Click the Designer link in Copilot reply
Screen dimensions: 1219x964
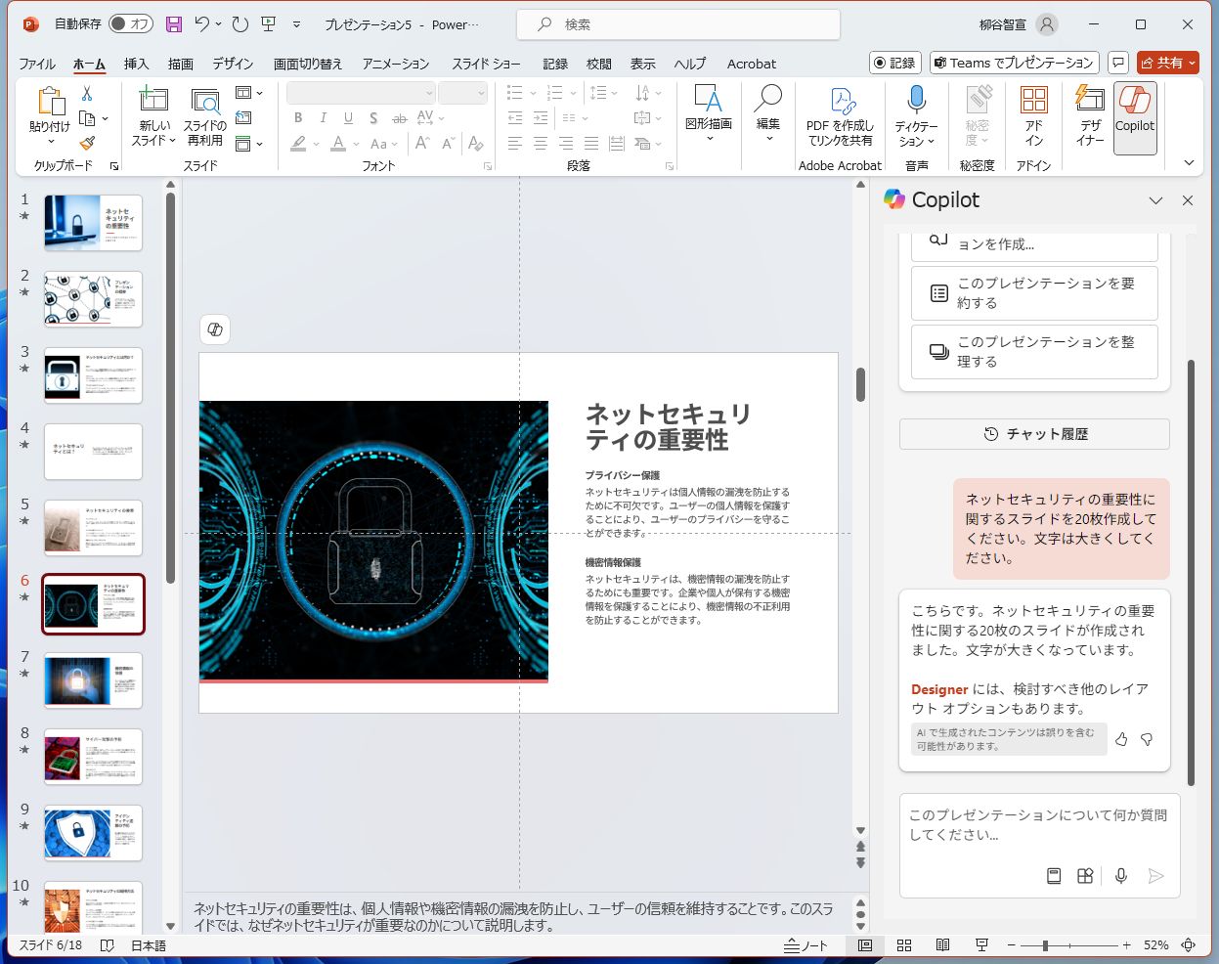(939, 689)
